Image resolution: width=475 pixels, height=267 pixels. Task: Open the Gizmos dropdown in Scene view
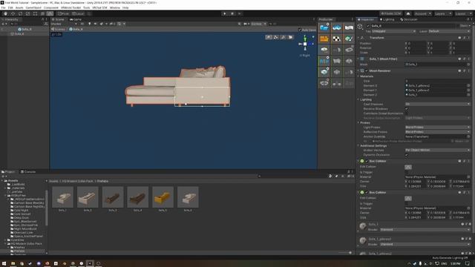[258, 24]
